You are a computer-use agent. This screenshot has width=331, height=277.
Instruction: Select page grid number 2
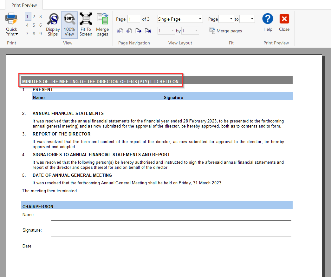(x=34, y=16)
